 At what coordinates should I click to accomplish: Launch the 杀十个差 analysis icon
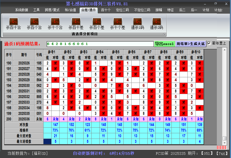pos(118,22)
